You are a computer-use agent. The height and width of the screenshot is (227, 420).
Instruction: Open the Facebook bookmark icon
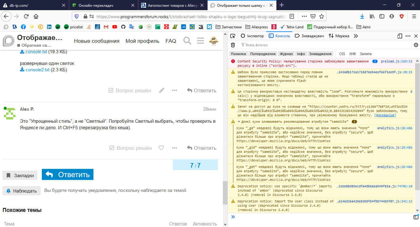click(x=23, y=27)
